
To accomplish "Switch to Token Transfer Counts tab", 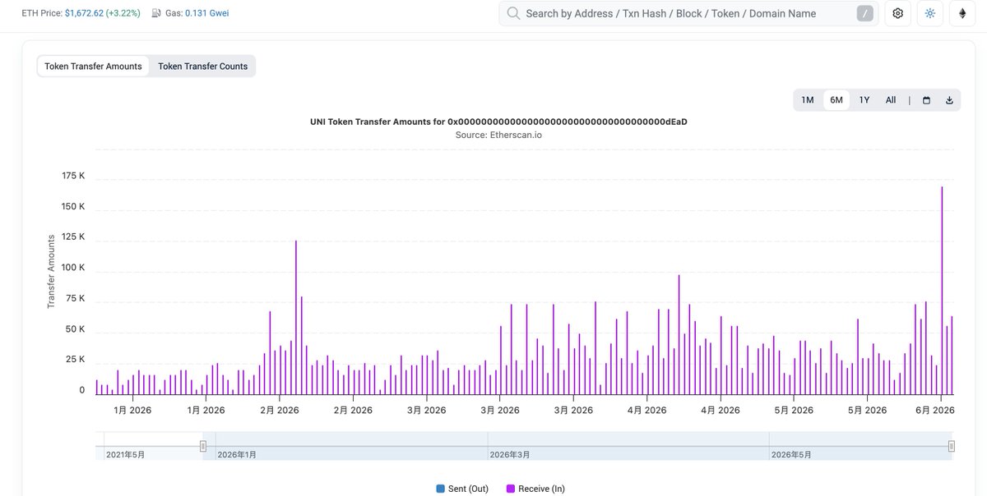I will [x=202, y=67].
